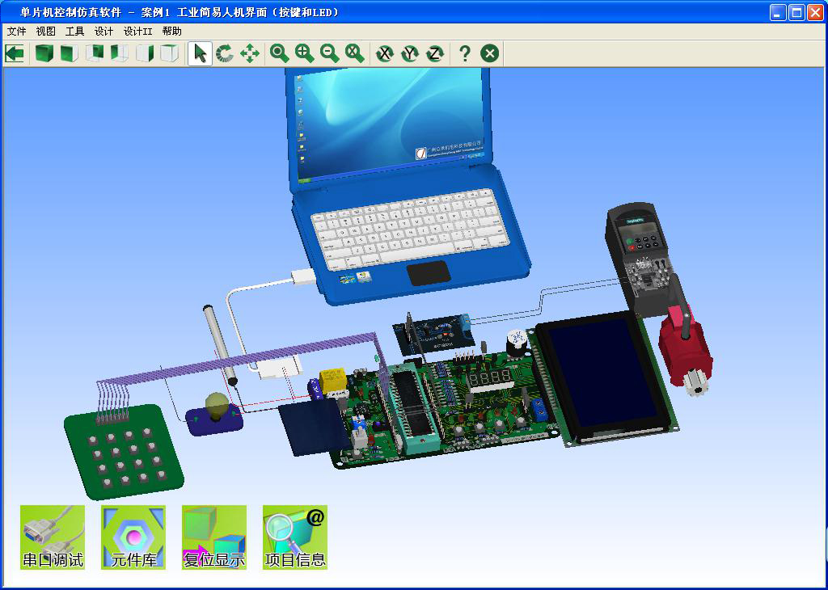Click the 复位显示 reset display button
The height and width of the screenshot is (590, 828).
pyautogui.click(x=214, y=537)
